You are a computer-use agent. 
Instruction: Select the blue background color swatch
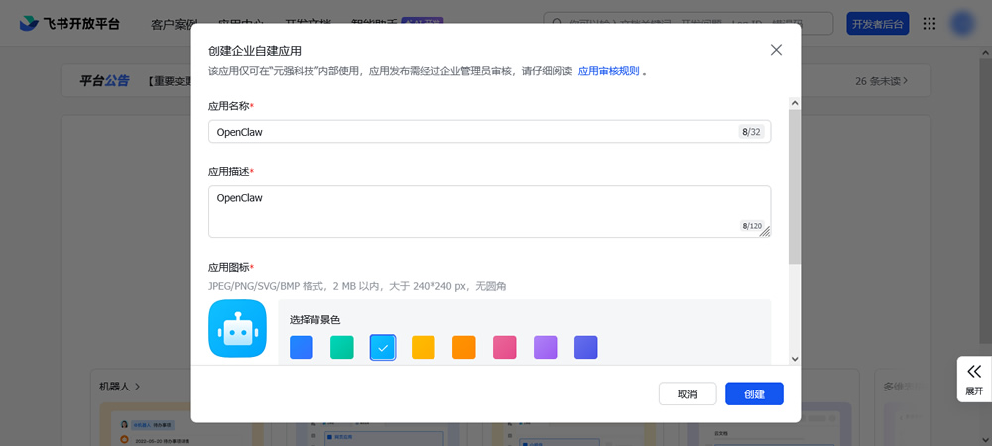pyautogui.click(x=302, y=347)
